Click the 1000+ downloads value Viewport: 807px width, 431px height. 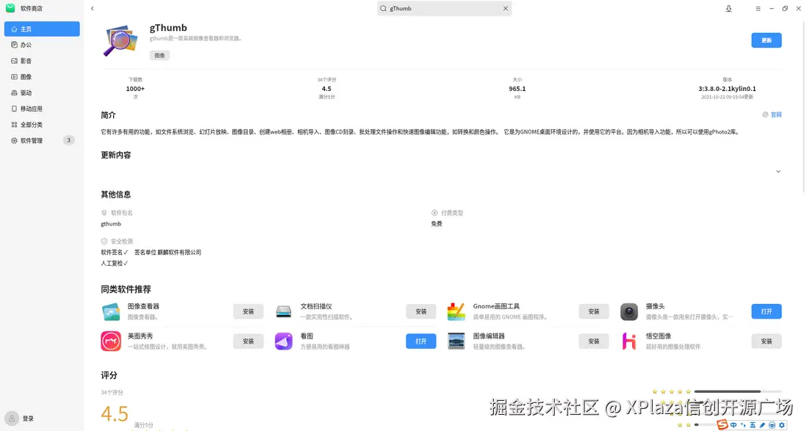point(135,88)
